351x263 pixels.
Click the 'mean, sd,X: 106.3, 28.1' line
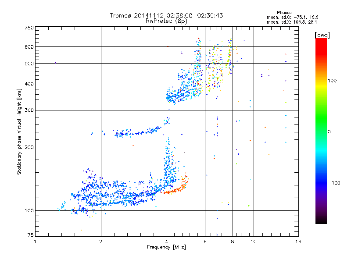(292, 22)
